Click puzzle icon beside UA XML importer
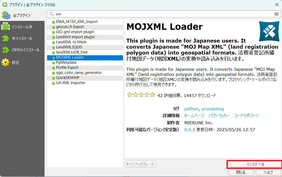The height and width of the screenshot is (177, 282). pyautogui.click(x=53, y=83)
